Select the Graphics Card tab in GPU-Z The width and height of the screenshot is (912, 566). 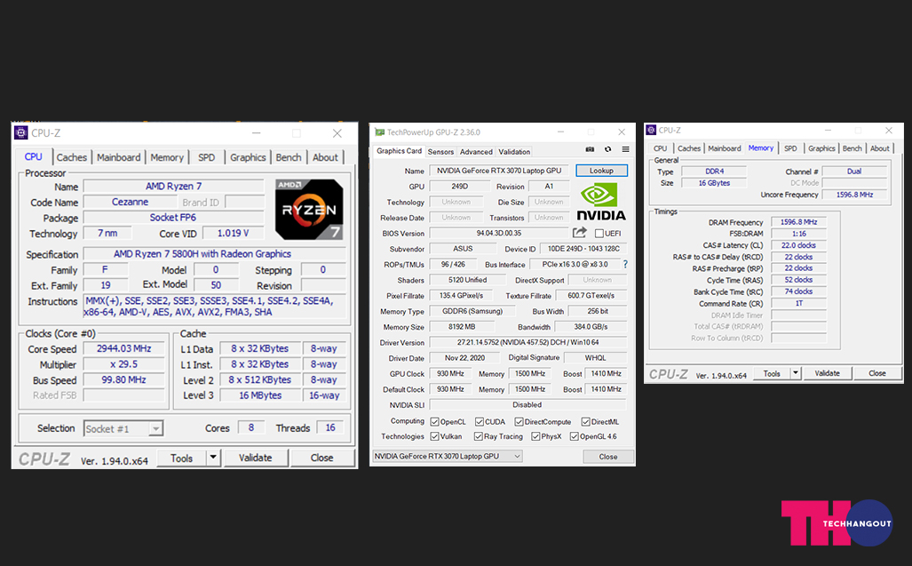[x=399, y=151]
